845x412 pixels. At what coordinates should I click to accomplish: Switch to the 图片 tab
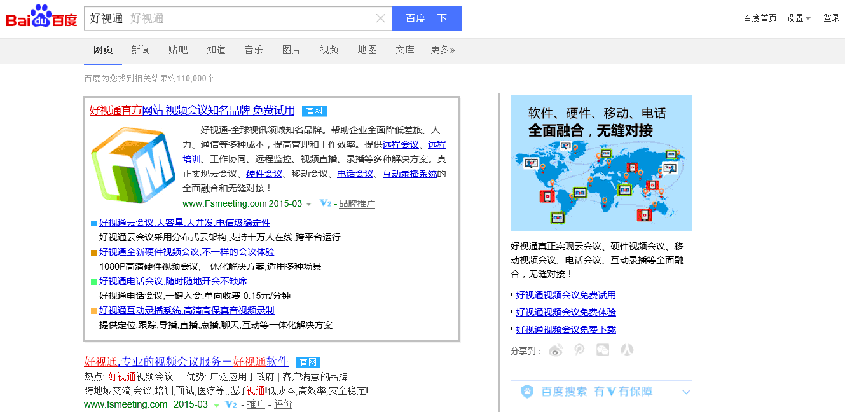pyautogui.click(x=291, y=50)
